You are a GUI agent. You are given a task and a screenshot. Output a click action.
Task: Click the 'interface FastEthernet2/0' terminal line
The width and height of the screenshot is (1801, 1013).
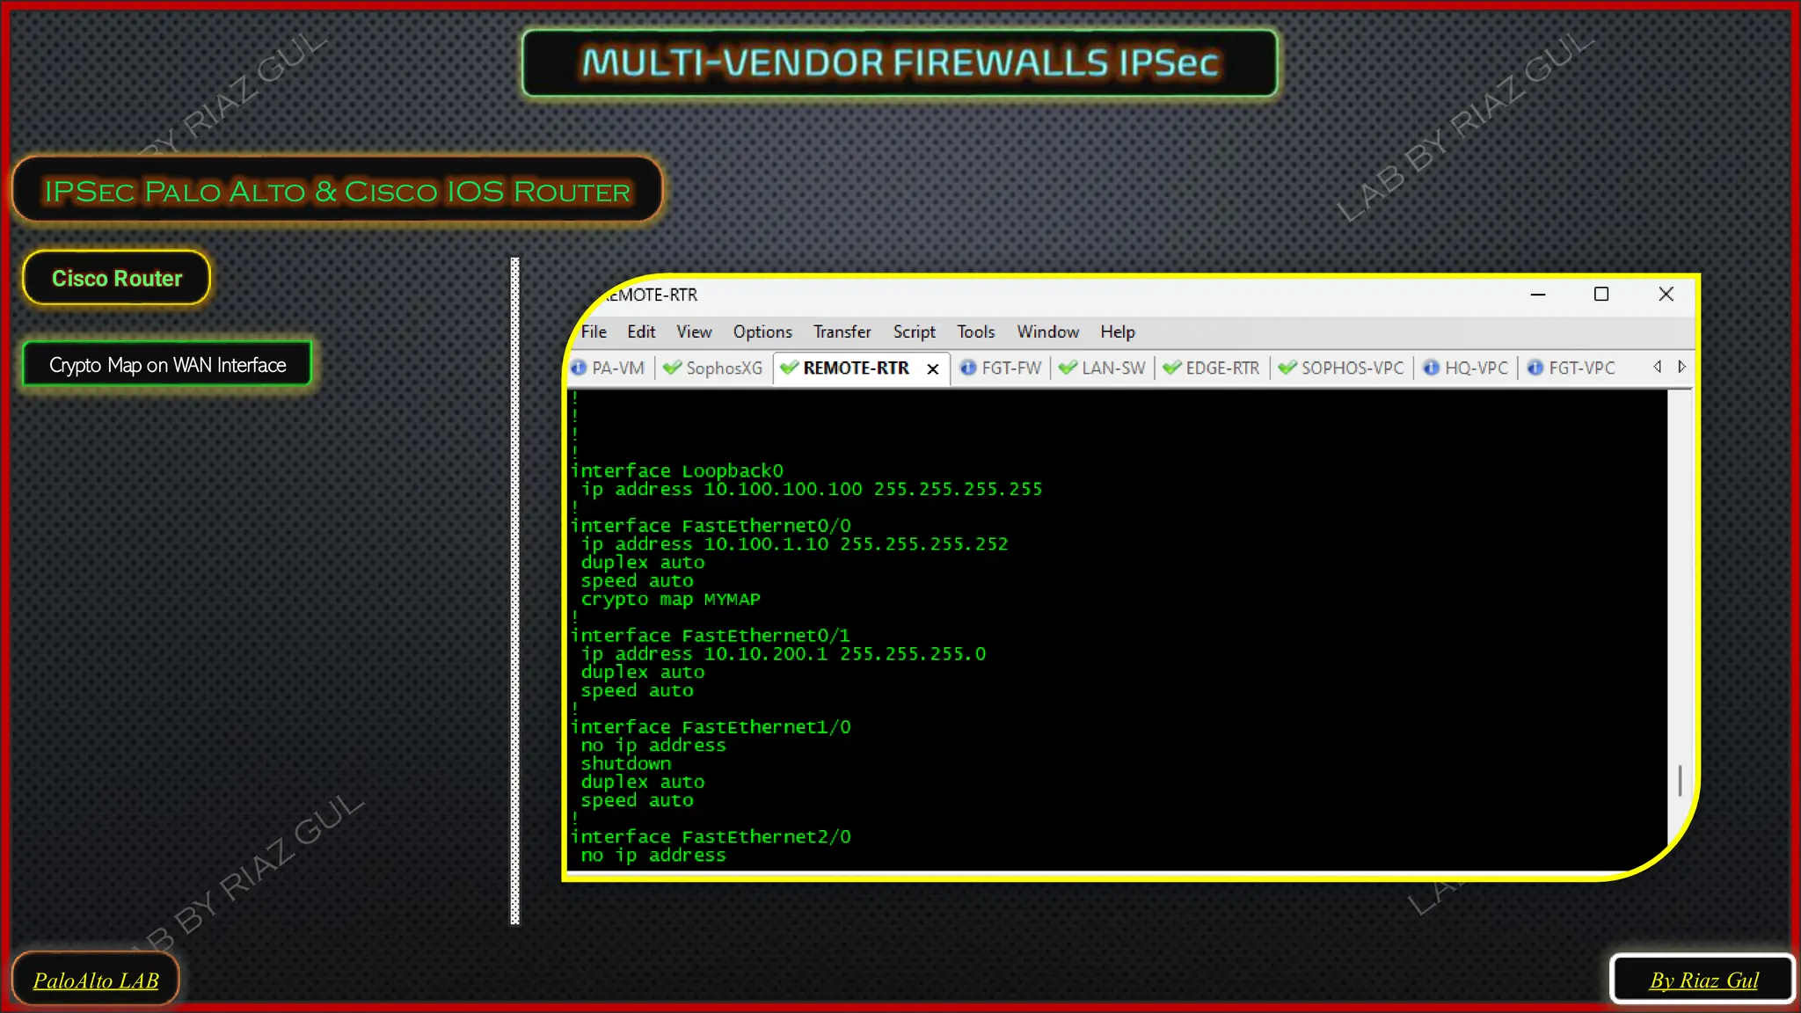click(711, 837)
